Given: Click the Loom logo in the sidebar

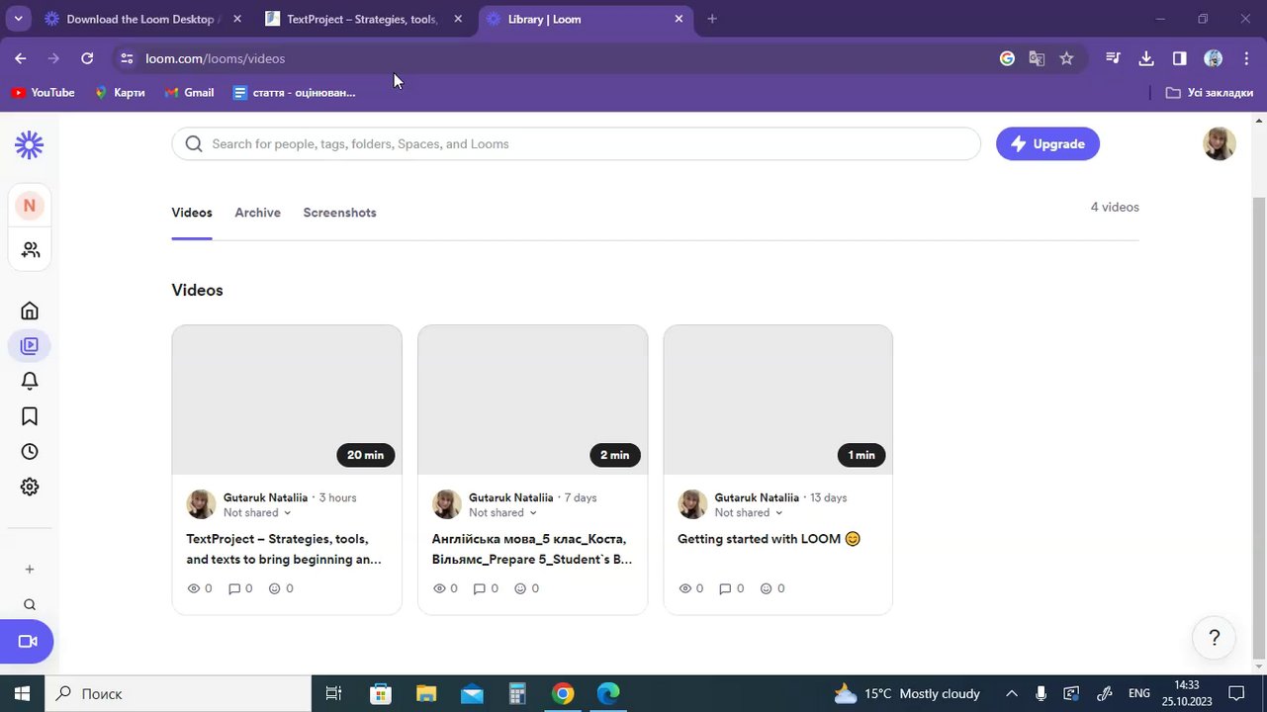Looking at the screenshot, I should 30,145.
